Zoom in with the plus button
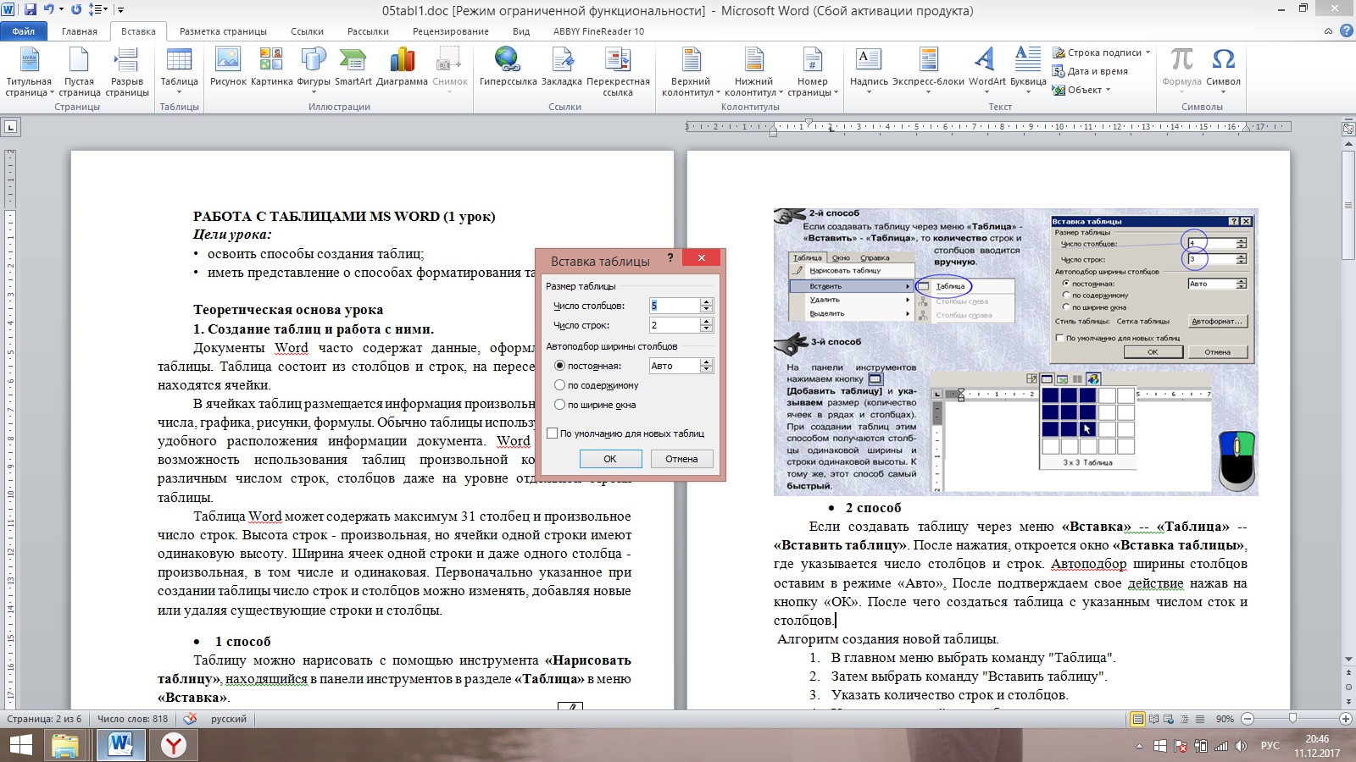The image size is (1356, 762). [1345, 719]
